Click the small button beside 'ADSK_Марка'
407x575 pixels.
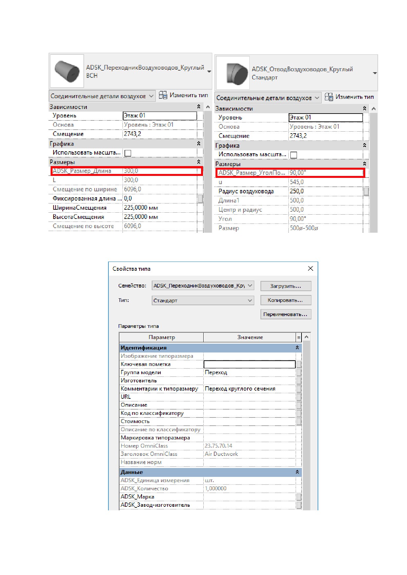pos(299,497)
